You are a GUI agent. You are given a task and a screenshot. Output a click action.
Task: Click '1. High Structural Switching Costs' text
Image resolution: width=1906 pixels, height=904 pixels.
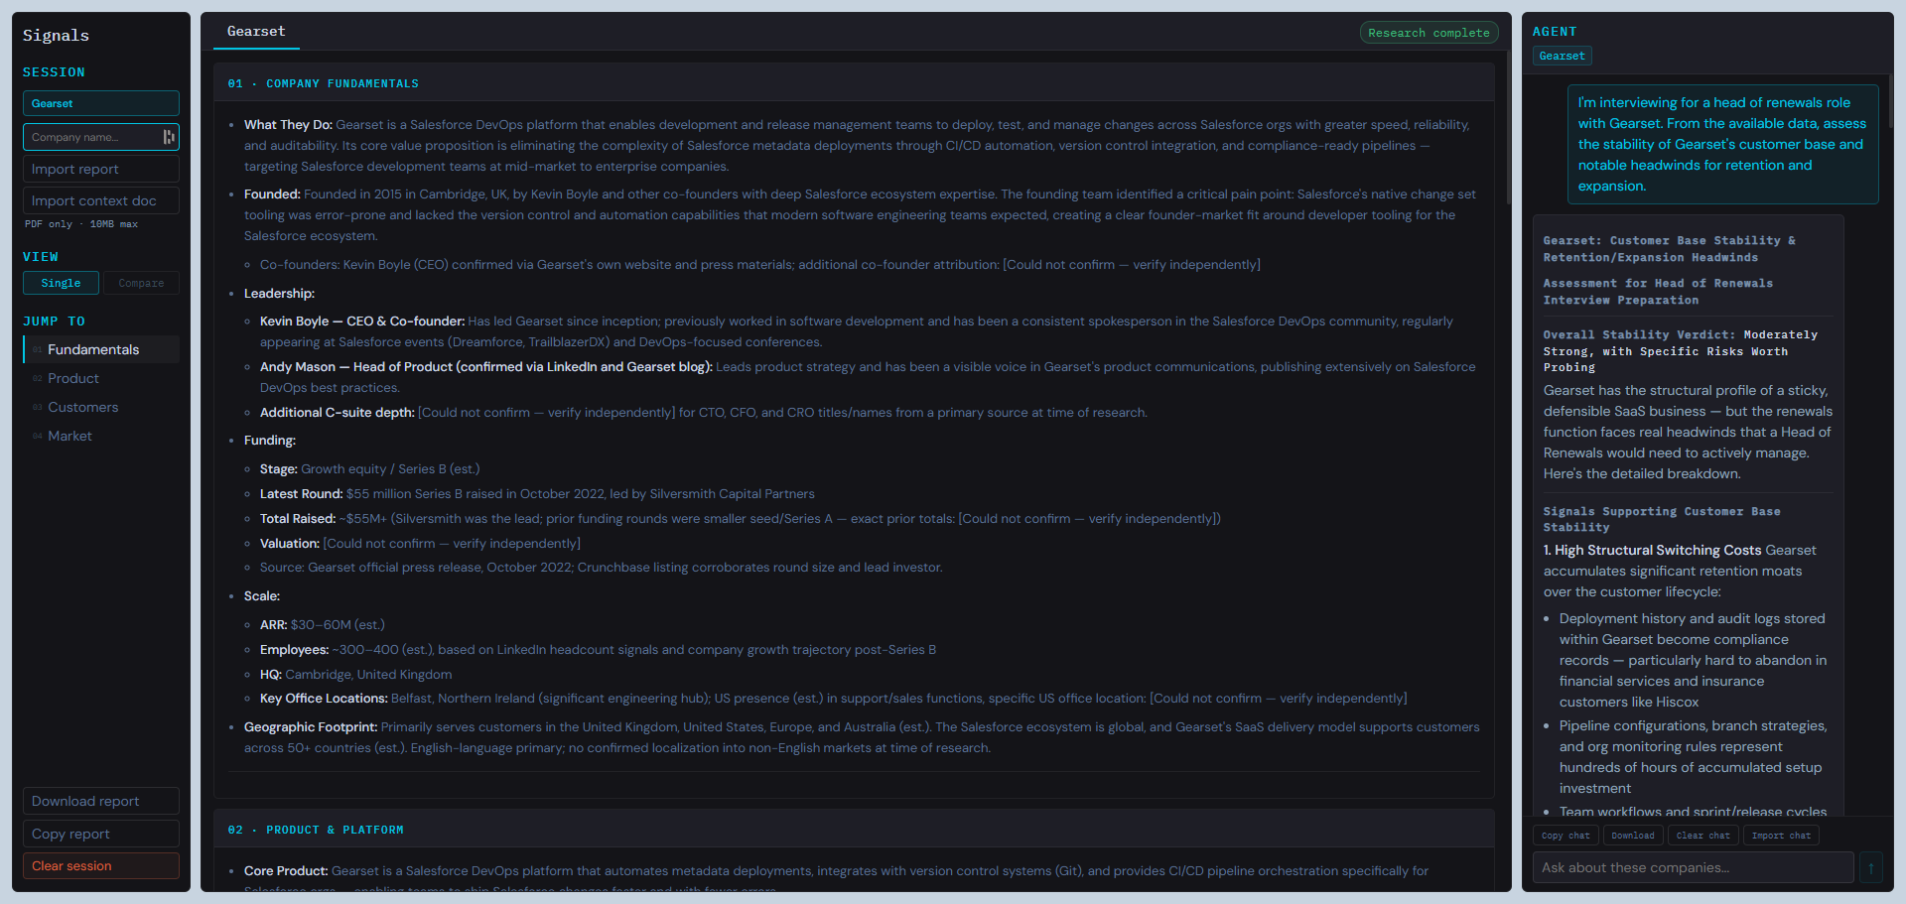click(x=1652, y=551)
